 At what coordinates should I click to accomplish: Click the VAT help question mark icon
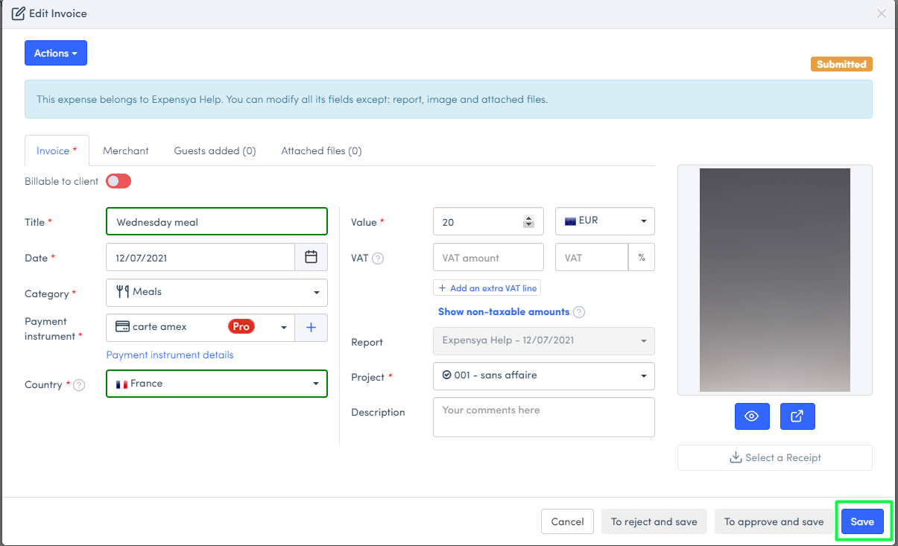tap(378, 258)
